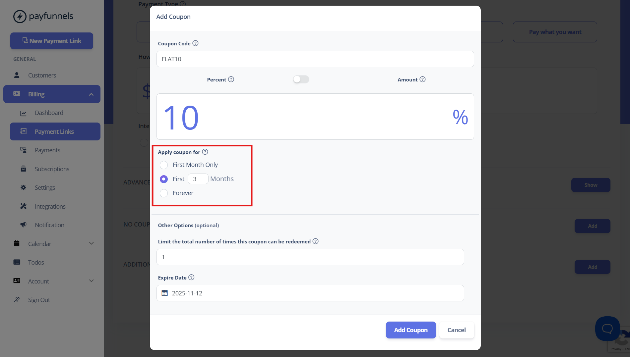Click the Amount help question icon
The height and width of the screenshot is (357, 630).
(x=422, y=79)
